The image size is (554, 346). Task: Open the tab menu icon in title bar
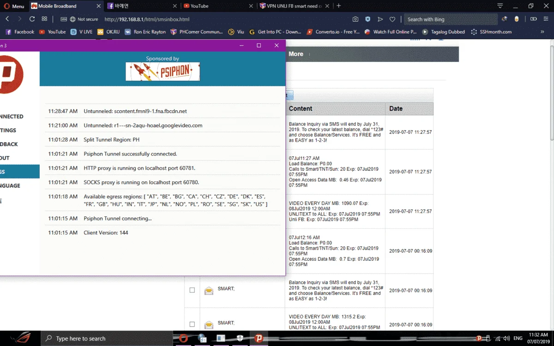[500, 6]
